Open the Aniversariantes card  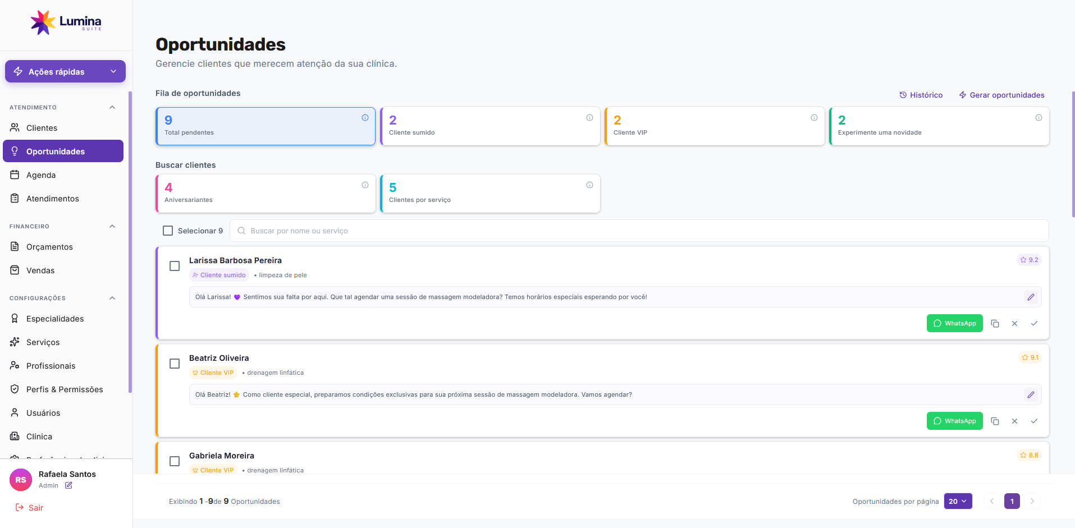(x=266, y=194)
